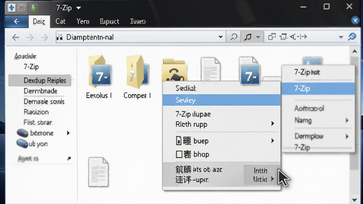363x204 pixels.
Task: Open dropdown arrow beside music note icon
Action: pos(258,37)
